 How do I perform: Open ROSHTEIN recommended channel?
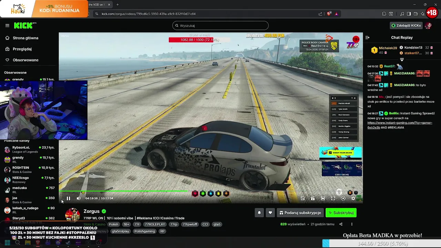29,169
